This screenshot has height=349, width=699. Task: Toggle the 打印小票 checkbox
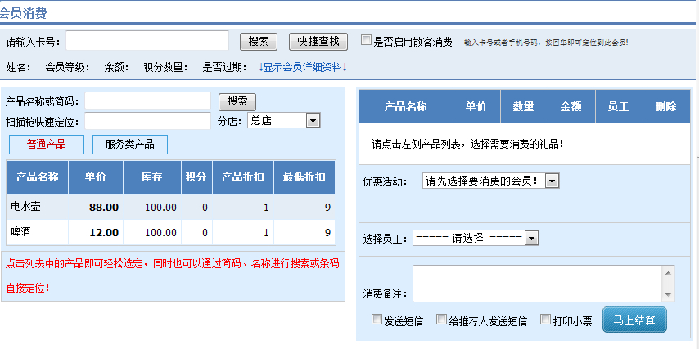tap(545, 320)
